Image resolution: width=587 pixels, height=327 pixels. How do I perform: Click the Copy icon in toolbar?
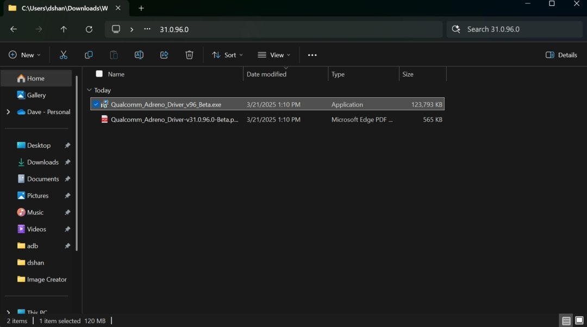[89, 55]
